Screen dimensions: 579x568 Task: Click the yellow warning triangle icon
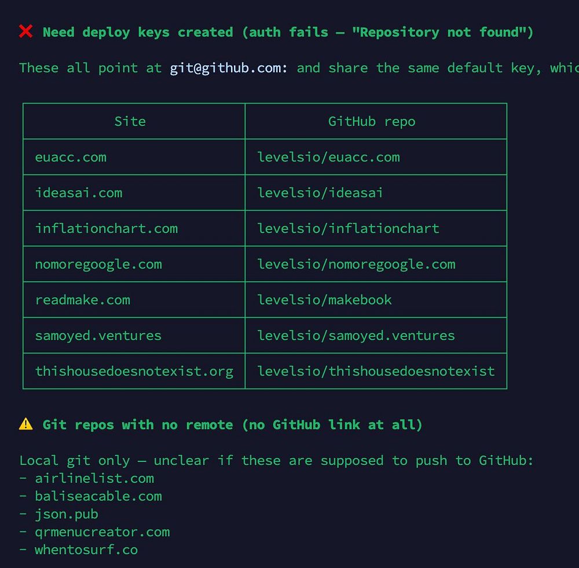[x=26, y=424]
